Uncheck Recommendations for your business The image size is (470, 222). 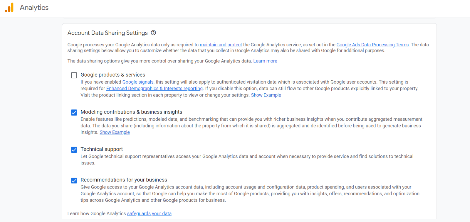pyautogui.click(x=74, y=181)
